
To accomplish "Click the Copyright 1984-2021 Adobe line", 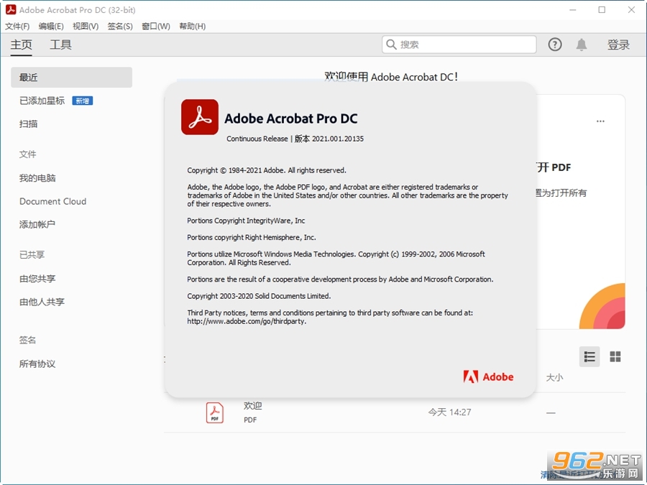I will [267, 170].
